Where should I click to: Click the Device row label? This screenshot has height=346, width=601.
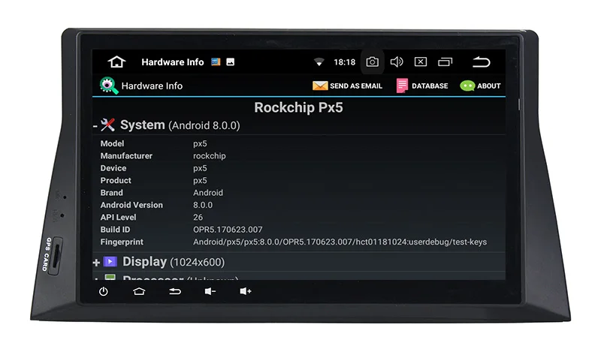(113, 168)
